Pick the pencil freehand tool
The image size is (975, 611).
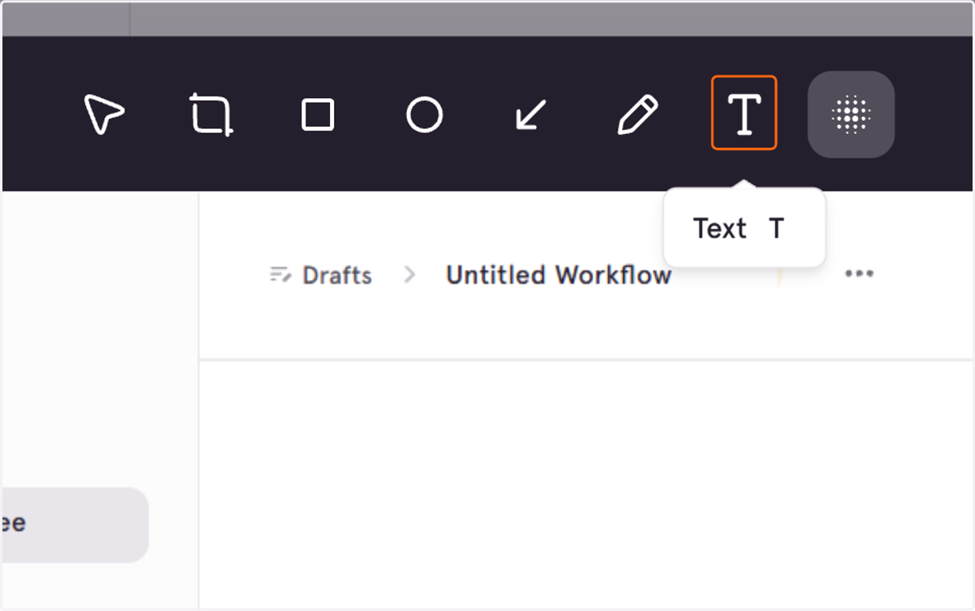click(x=637, y=114)
